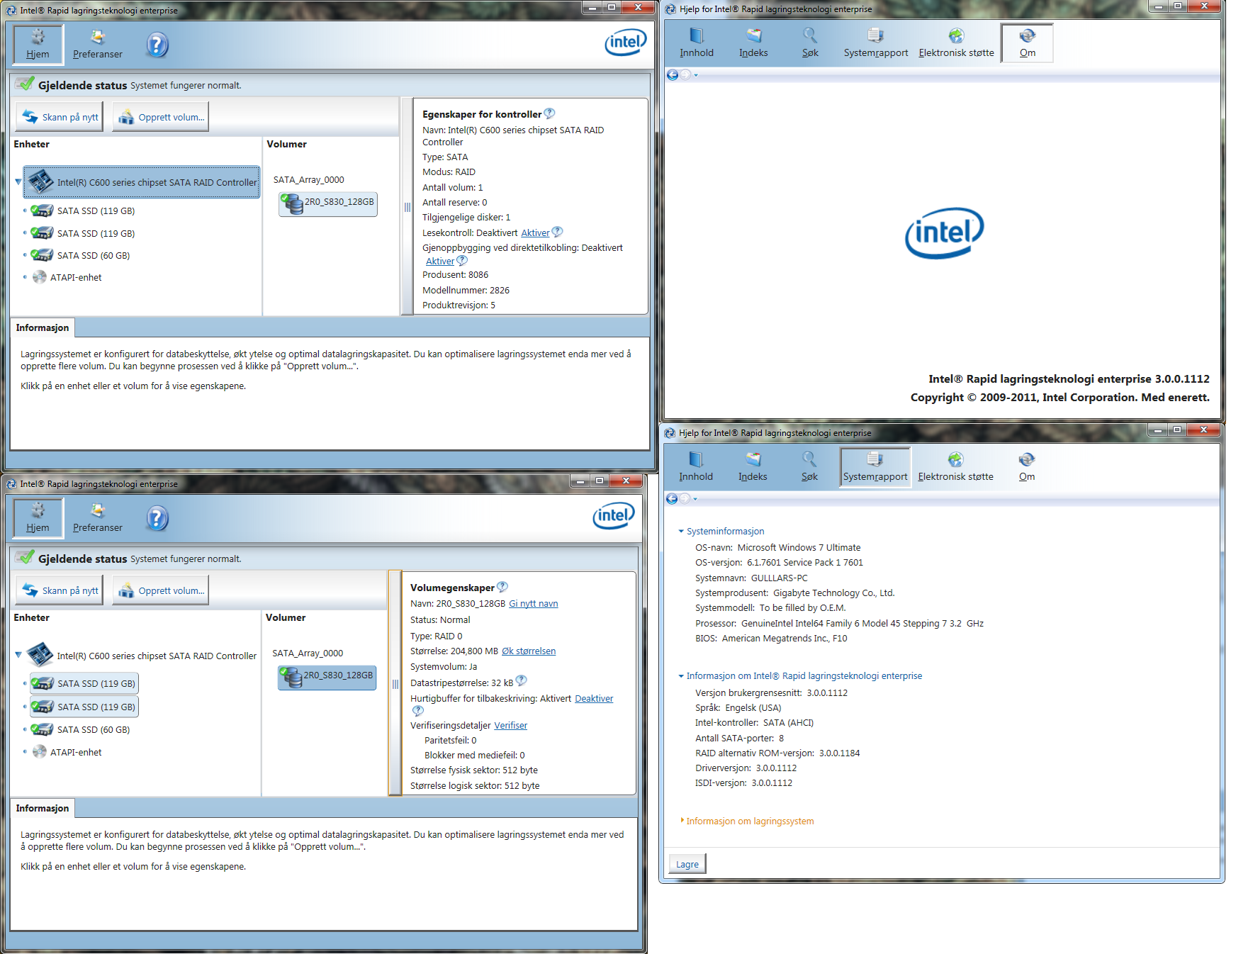
Task: Open Informasjon tab in top RST window
Action: click(43, 327)
